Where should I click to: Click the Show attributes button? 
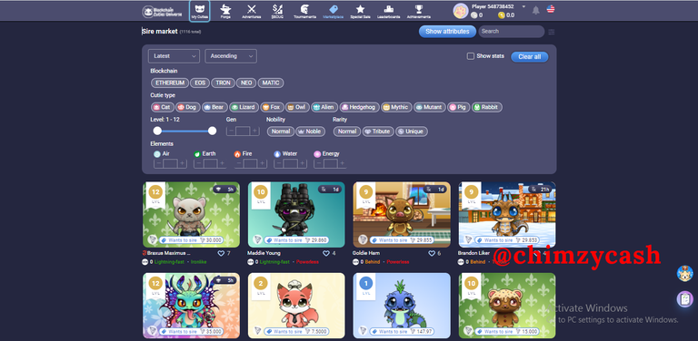[447, 32]
